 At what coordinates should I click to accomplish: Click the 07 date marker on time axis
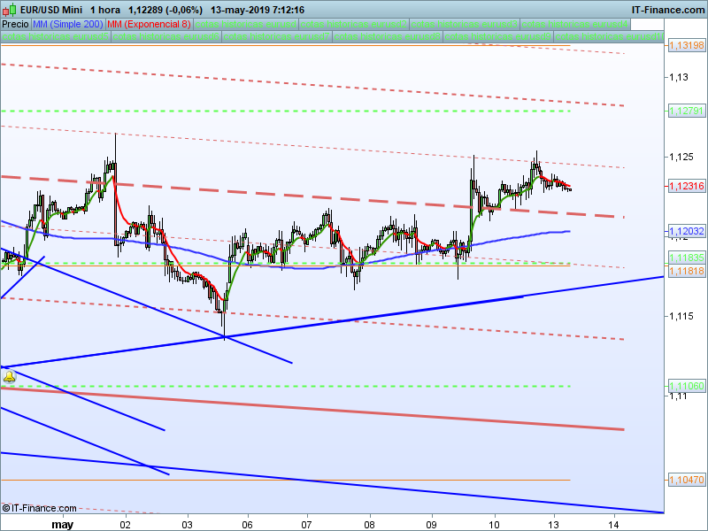[306, 524]
